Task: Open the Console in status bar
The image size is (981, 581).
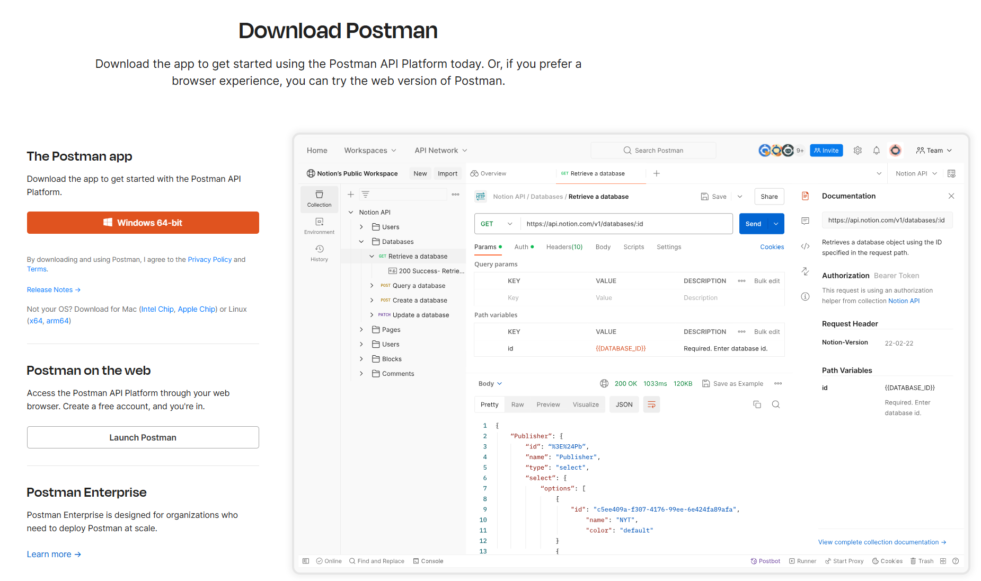Action: coord(428,561)
